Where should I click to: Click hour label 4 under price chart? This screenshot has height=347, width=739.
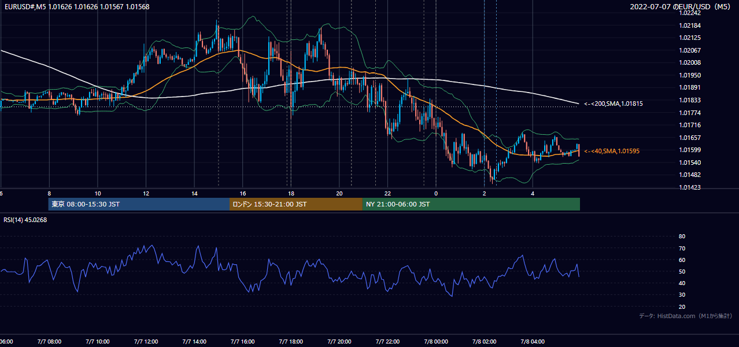pos(533,193)
